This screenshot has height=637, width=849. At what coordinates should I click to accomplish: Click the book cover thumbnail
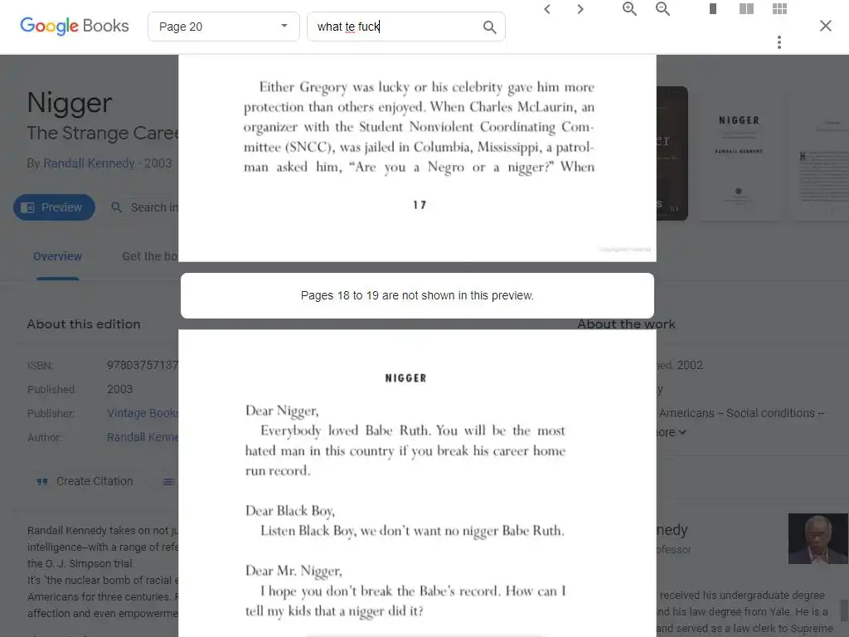click(x=672, y=153)
